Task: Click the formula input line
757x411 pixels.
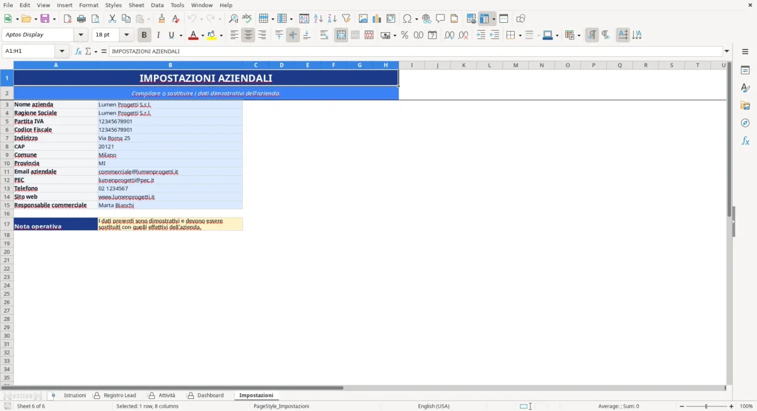Action: point(416,52)
